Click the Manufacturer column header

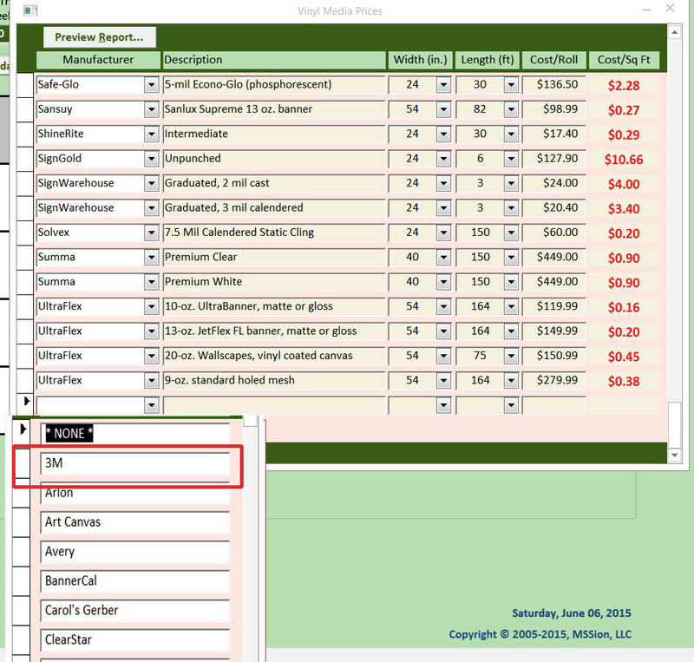click(x=98, y=60)
